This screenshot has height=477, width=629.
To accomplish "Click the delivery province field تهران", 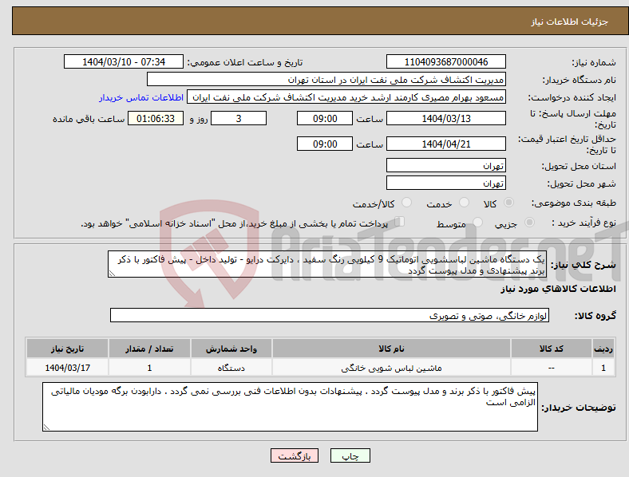I will coord(446,165).
